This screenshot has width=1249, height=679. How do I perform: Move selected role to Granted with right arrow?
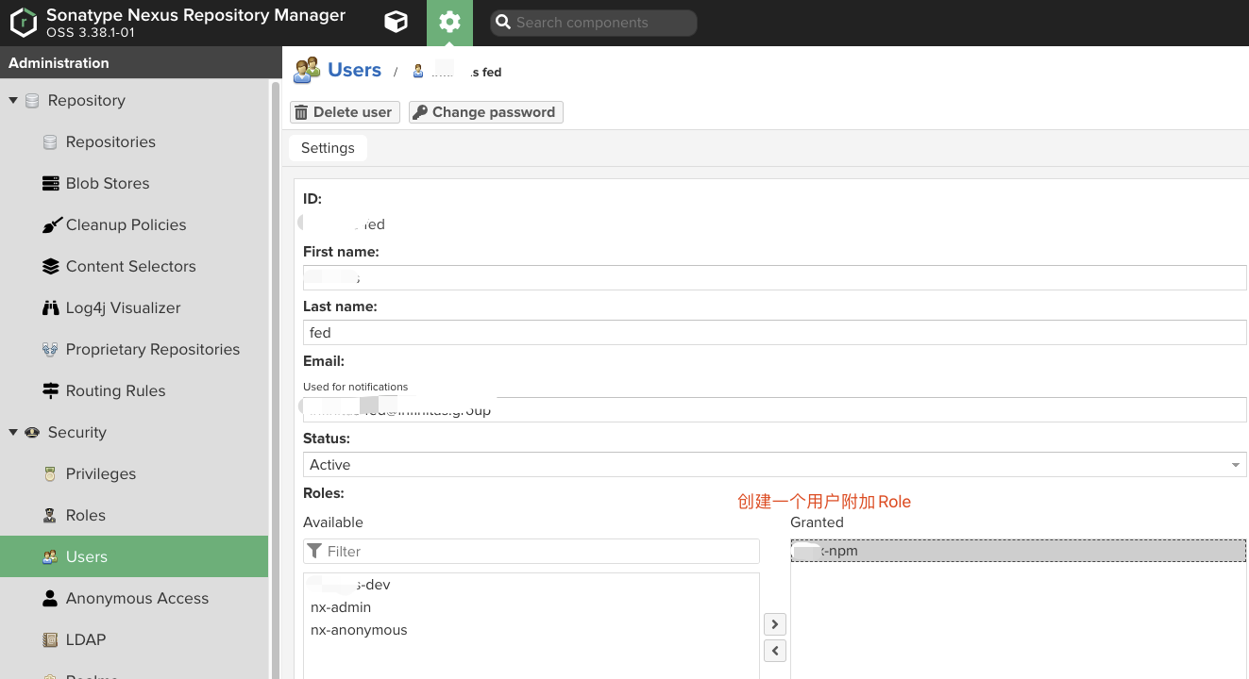[774, 624]
